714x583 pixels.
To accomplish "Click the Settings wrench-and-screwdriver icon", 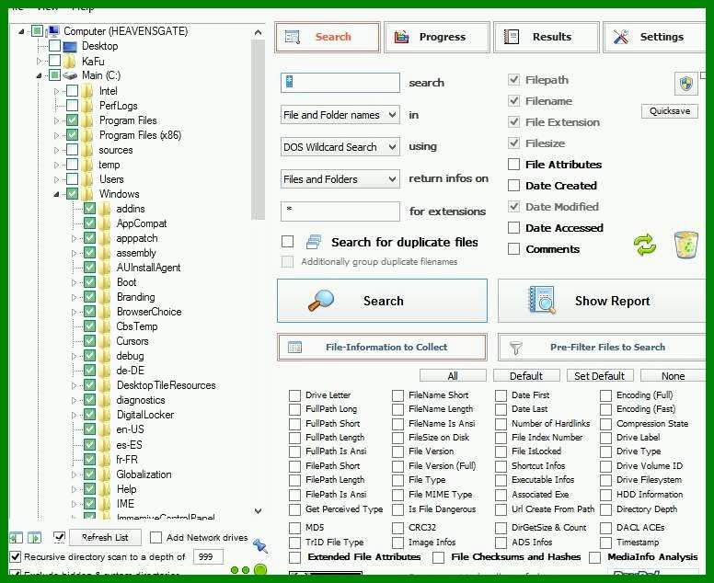I will [621, 37].
